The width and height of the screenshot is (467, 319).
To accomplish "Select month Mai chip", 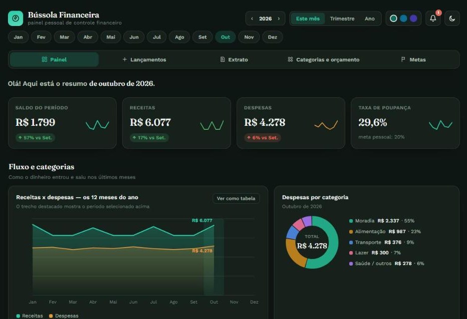I will pos(111,37).
